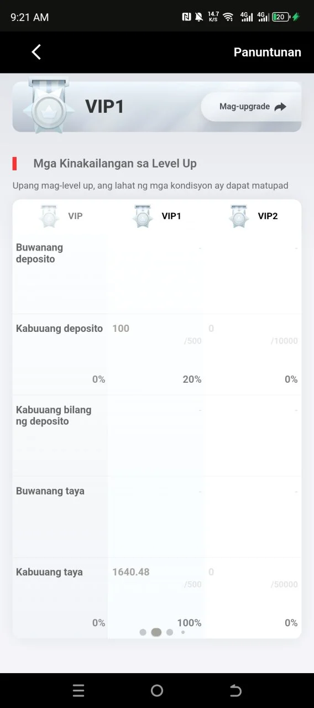Tap the Mag-upgrade button
This screenshot has height=708, width=314.
(252, 107)
